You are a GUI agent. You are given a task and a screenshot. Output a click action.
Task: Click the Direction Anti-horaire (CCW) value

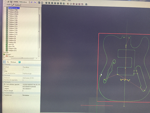click(x=28, y=78)
